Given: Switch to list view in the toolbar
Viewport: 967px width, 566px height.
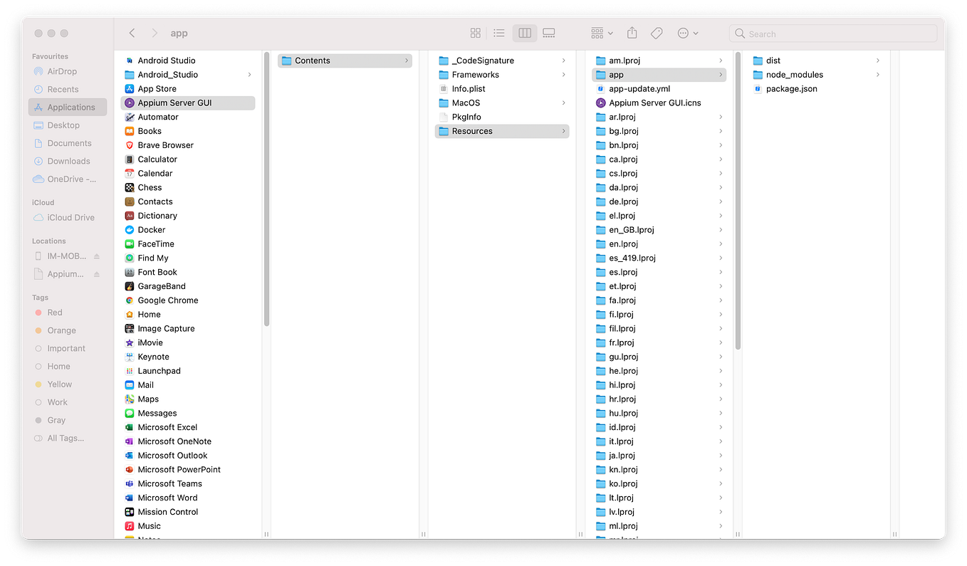Looking at the screenshot, I should click(499, 33).
